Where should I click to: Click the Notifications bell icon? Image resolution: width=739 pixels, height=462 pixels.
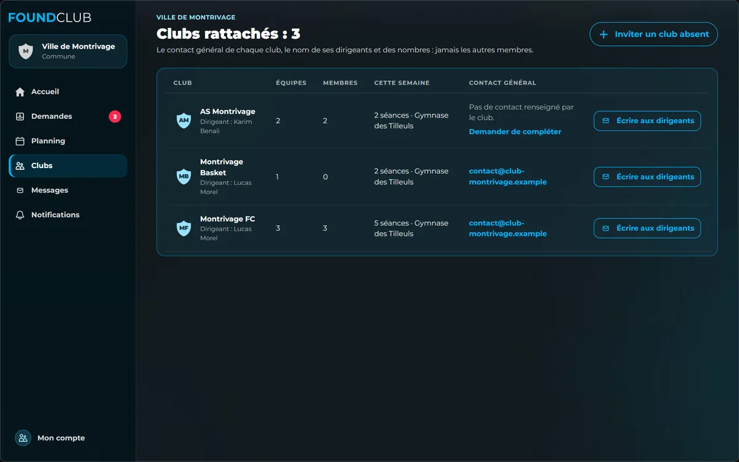click(x=20, y=215)
